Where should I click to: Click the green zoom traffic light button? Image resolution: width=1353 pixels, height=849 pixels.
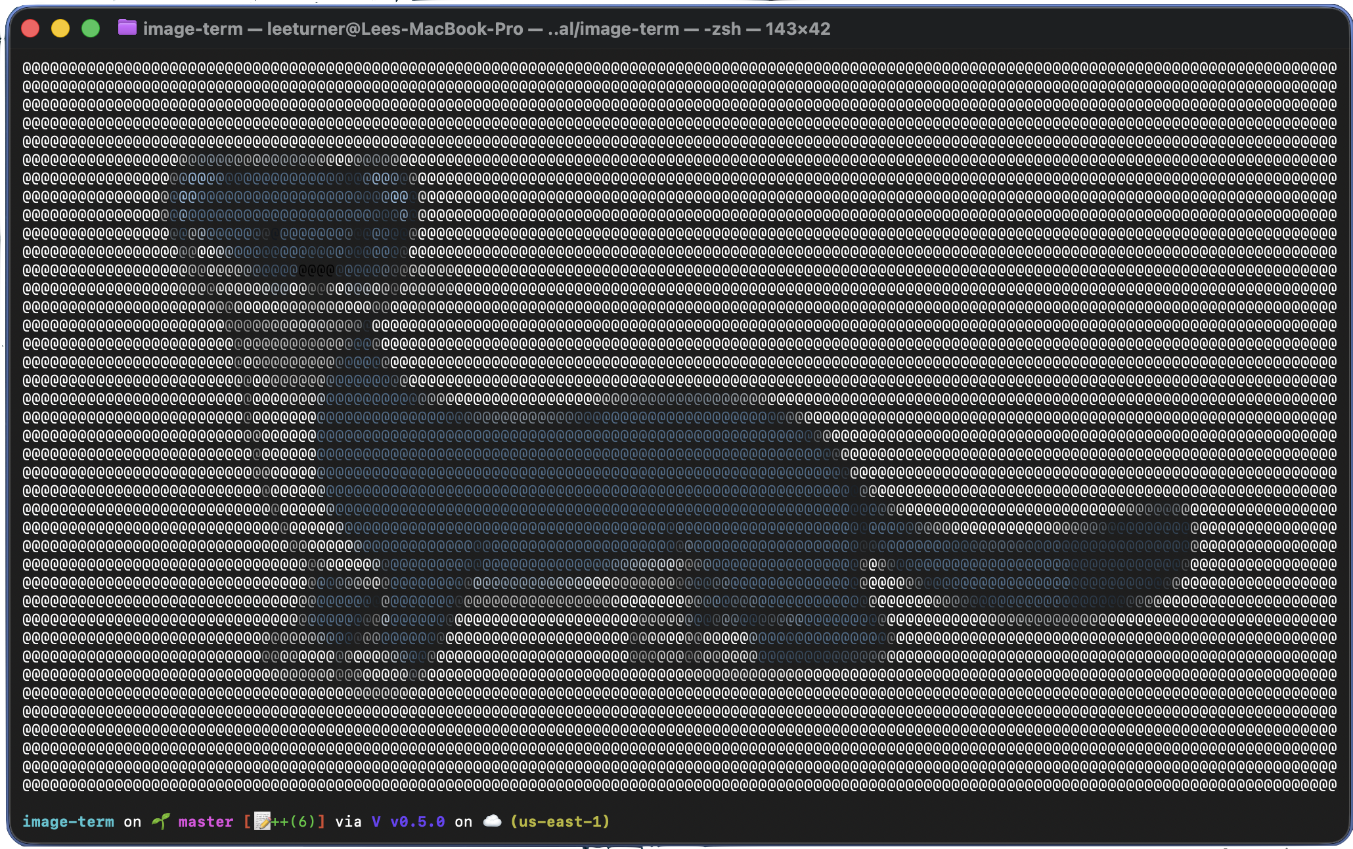[91, 28]
